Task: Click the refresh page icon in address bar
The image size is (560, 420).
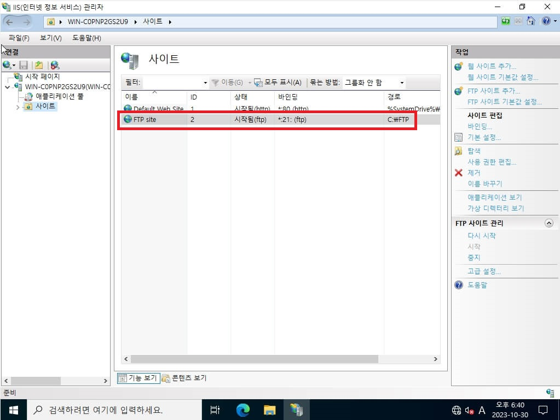Action: 505,21
